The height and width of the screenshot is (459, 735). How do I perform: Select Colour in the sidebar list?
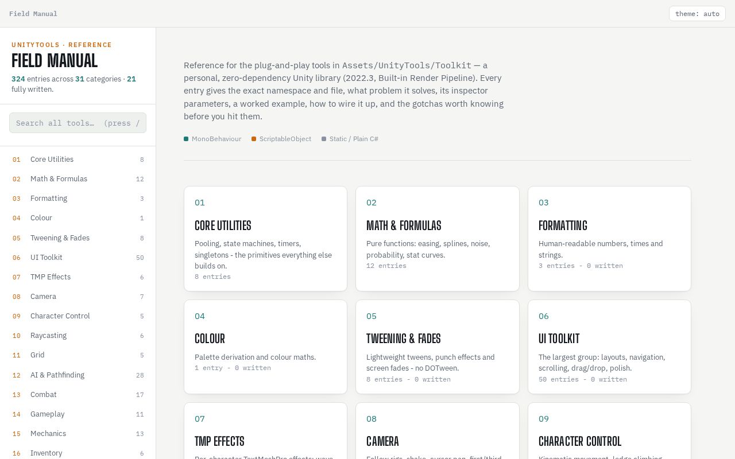(78, 218)
